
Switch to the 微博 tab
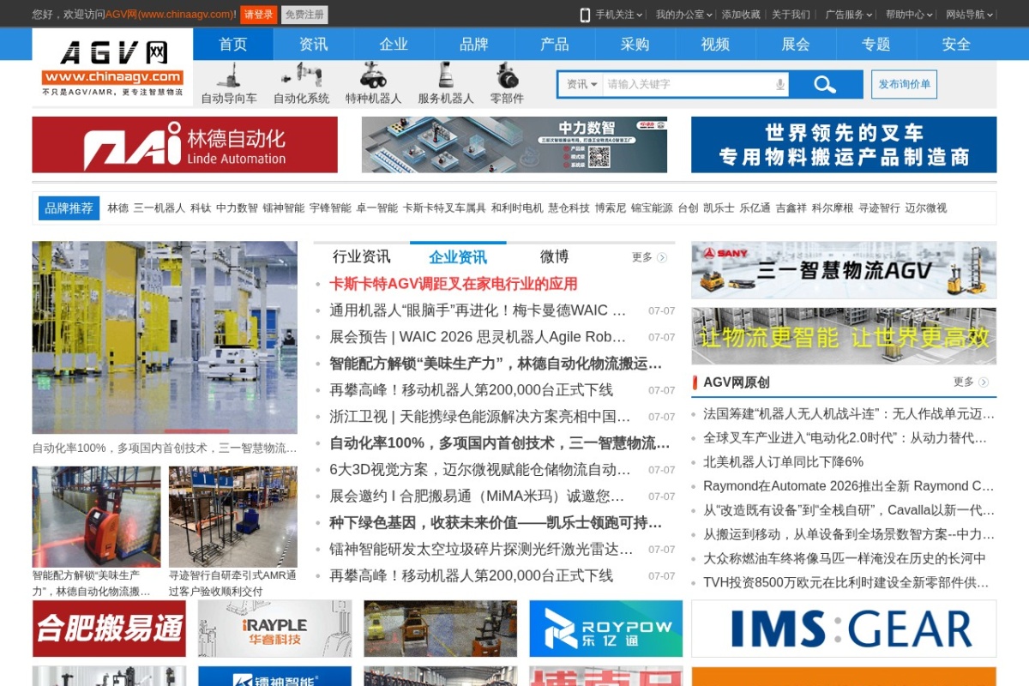tap(554, 256)
